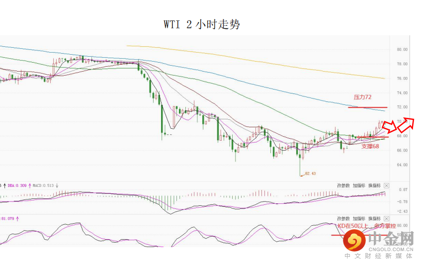This screenshot has width=421, height=265.
Task: Click the gray down arrow after MACD value
Action: (x=57, y=186)
